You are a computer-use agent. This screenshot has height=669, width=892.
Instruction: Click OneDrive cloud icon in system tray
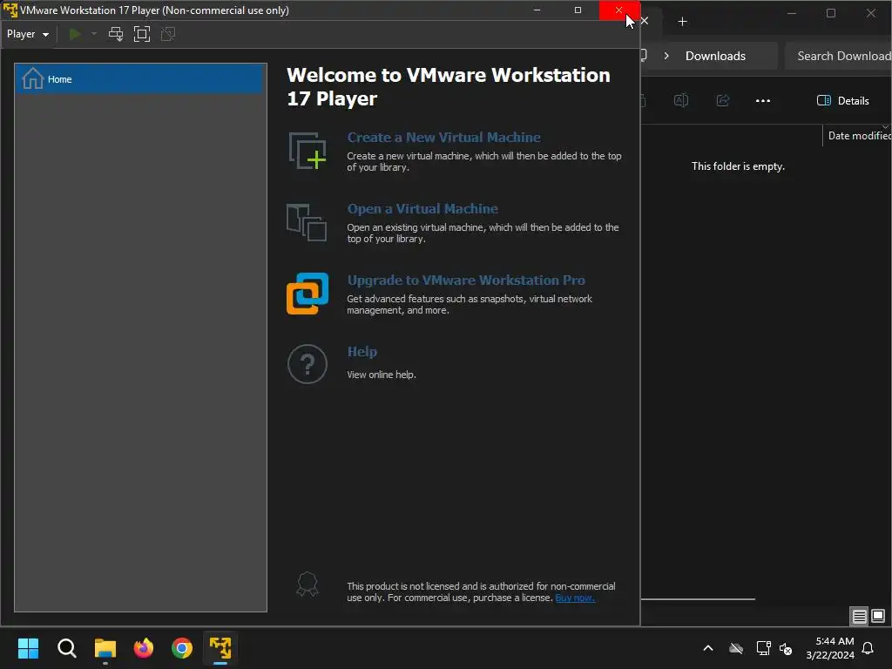click(736, 648)
